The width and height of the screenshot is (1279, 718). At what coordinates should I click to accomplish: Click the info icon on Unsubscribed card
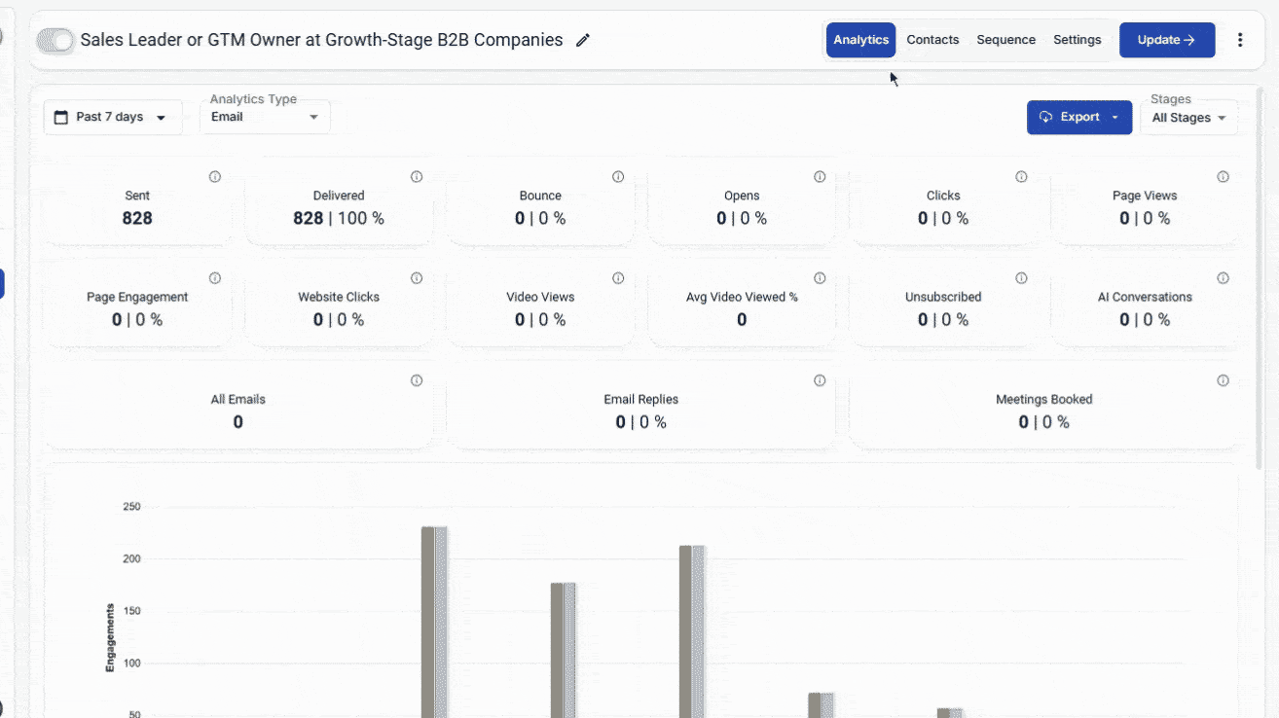click(1021, 278)
